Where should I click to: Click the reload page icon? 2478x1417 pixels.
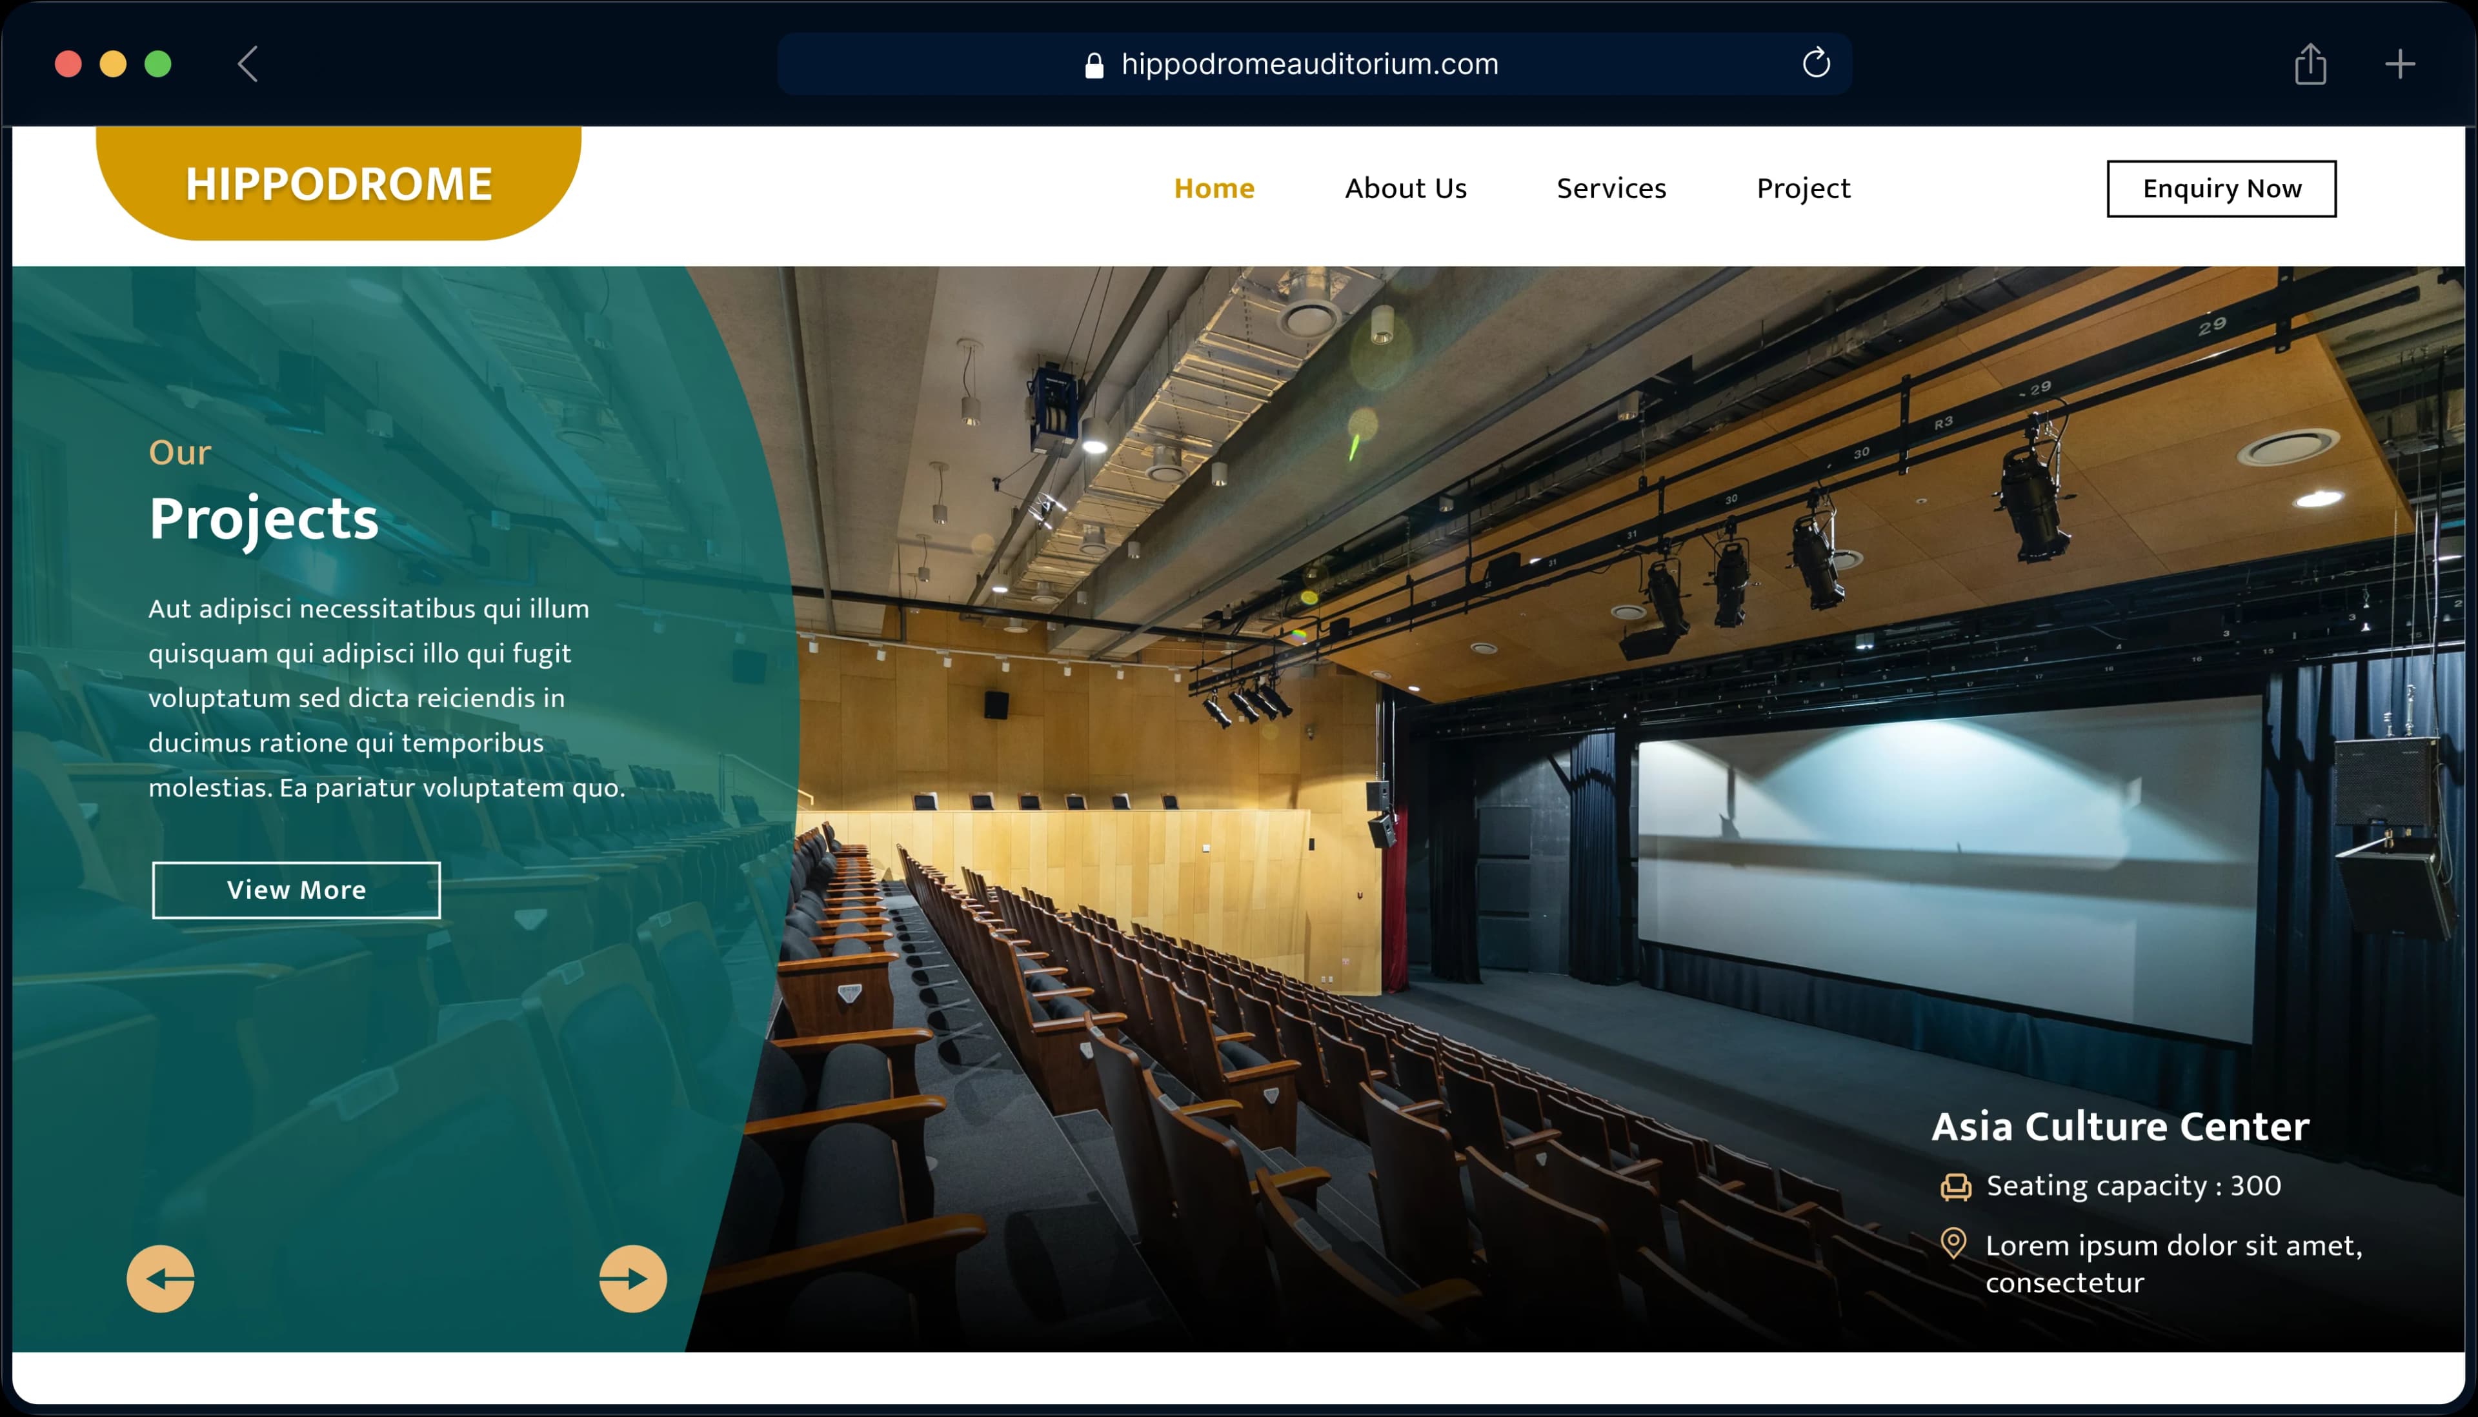pyautogui.click(x=1815, y=65)
